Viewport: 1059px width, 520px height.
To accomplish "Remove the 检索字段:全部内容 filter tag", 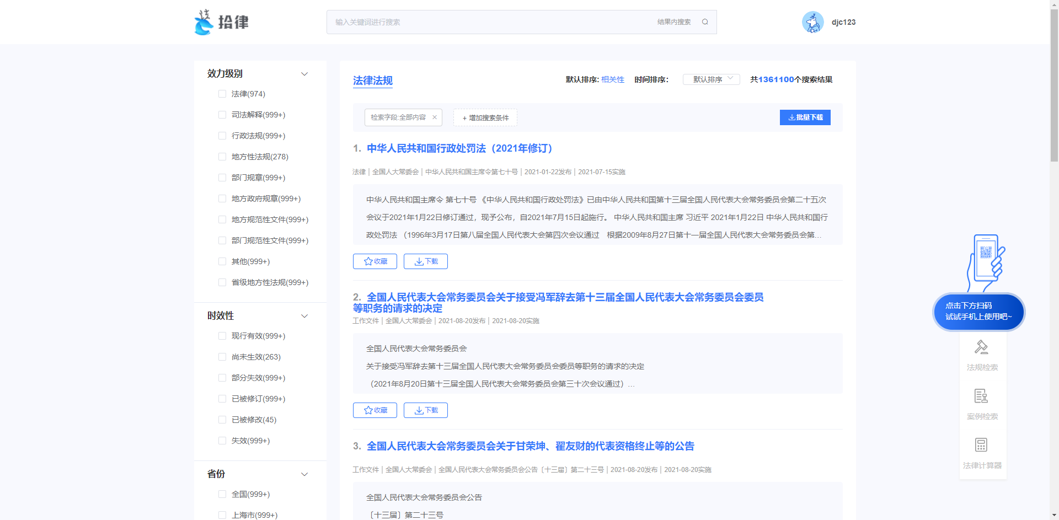I will pos(435,117).
